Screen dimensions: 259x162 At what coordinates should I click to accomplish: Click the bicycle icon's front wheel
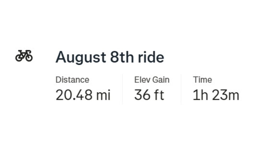click(29, 58)
